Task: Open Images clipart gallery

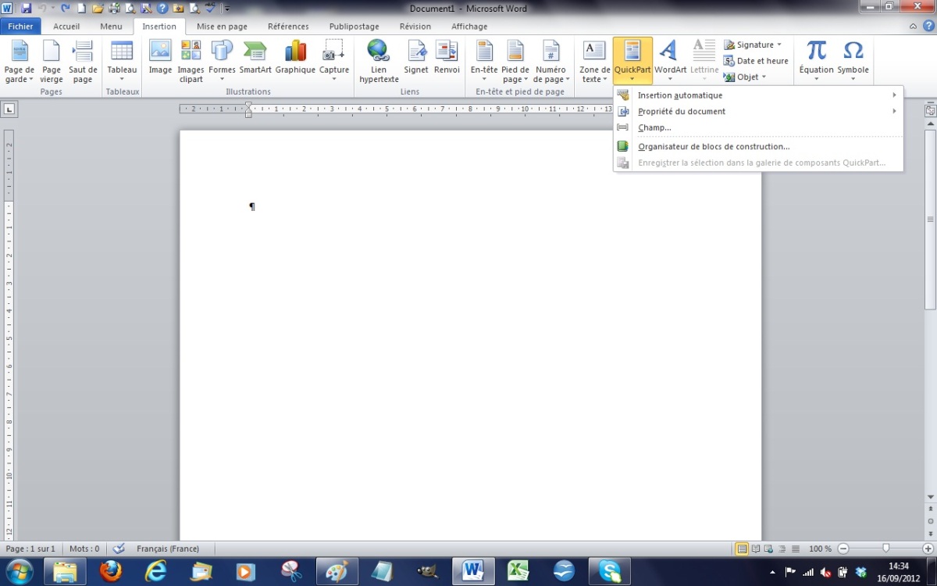Action: [x=191, y=62]
